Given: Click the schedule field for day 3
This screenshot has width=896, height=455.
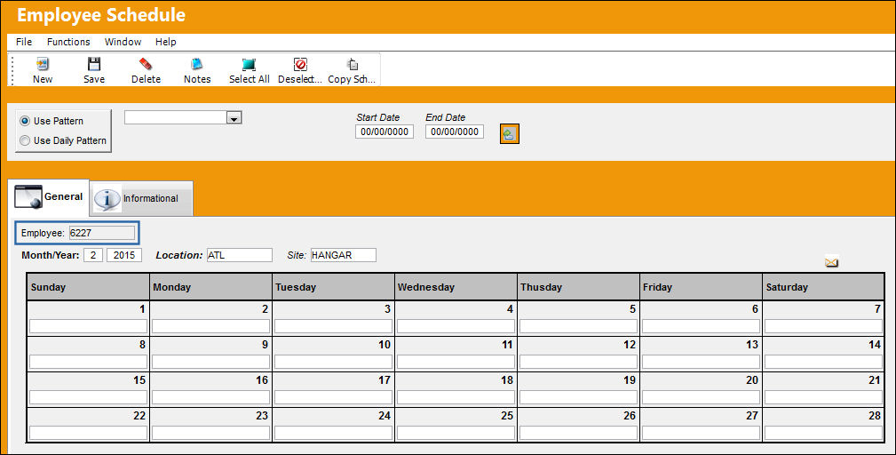Looking at the screenshot, I should pos(333,326).
